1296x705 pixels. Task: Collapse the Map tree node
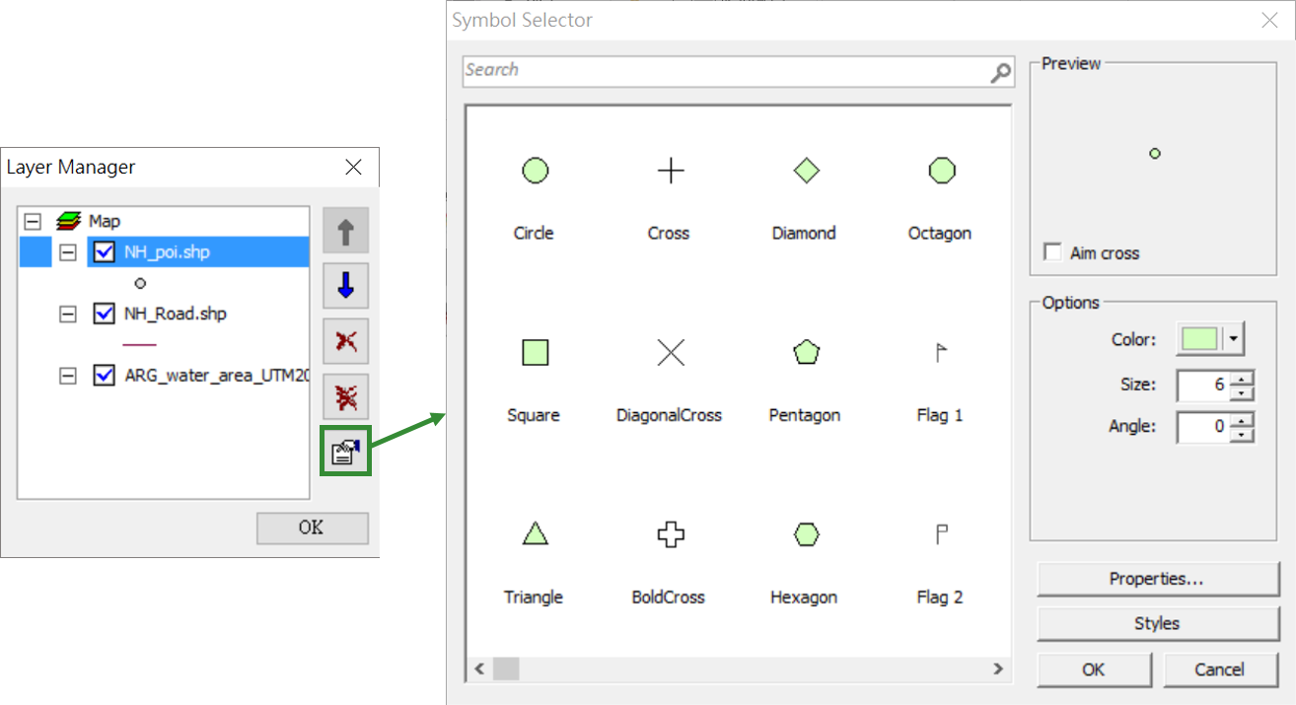(x=33, y=221)
